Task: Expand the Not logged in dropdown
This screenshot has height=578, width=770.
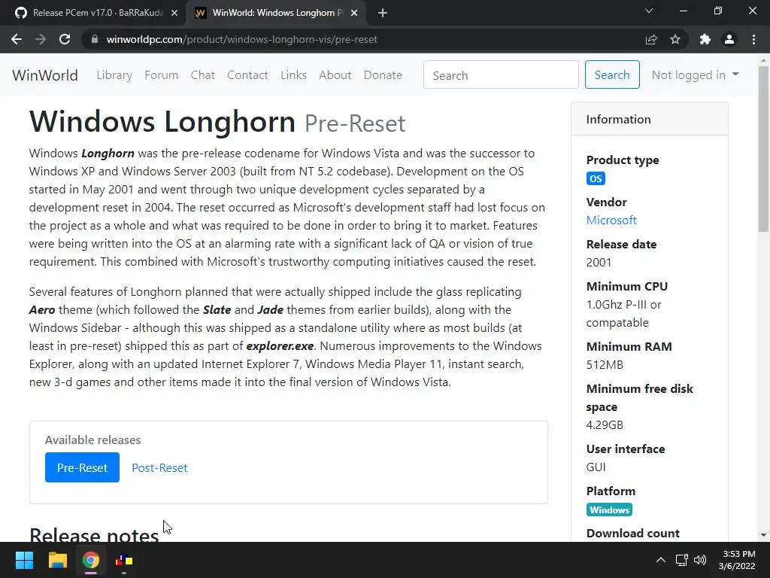Action: (x=695, y=75)
